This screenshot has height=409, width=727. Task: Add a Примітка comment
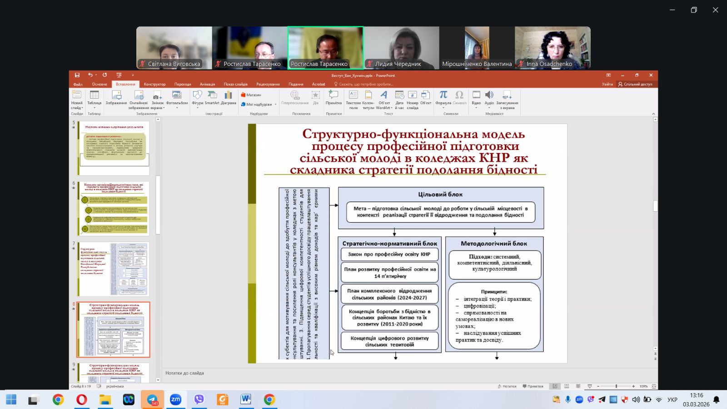(x=334, y=97)
